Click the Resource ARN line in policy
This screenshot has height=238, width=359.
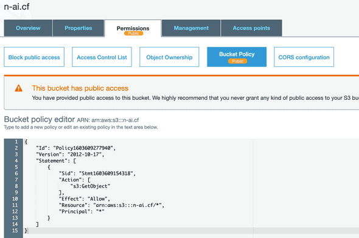(x=111, y=205)
